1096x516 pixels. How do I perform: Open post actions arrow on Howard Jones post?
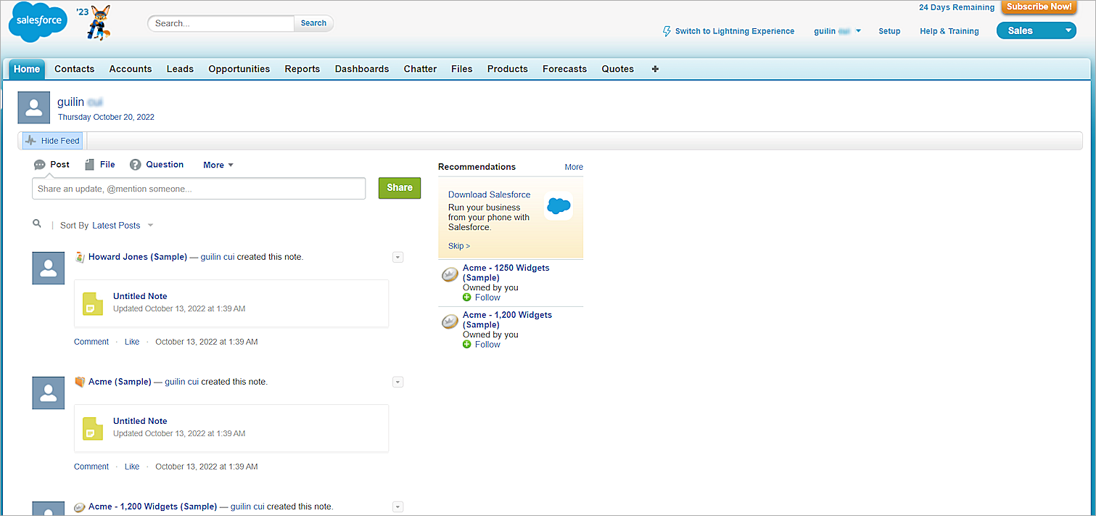[397, 257]
